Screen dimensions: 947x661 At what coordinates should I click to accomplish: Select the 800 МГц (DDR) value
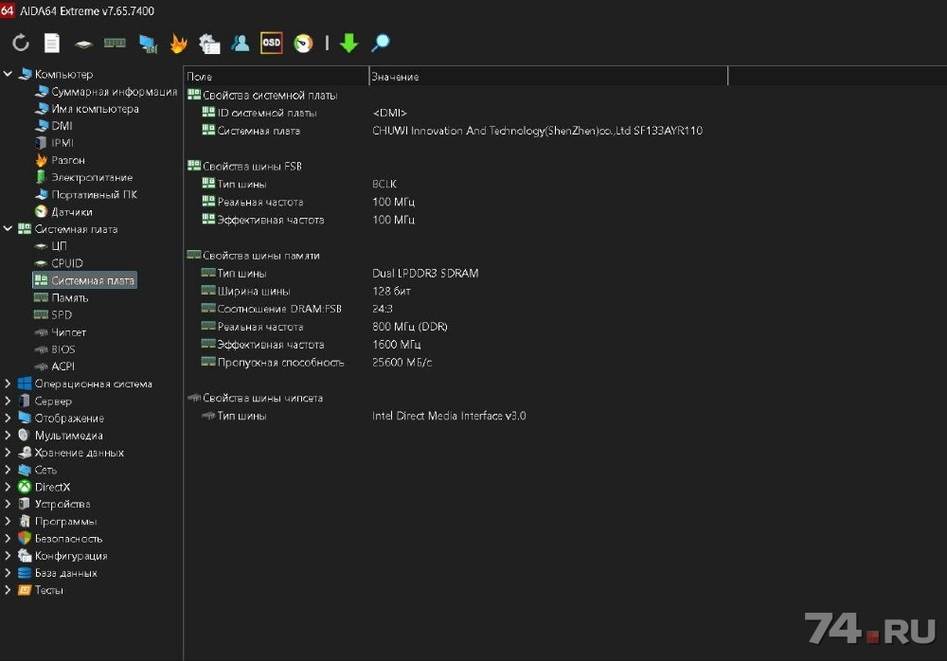pos(410,327)
